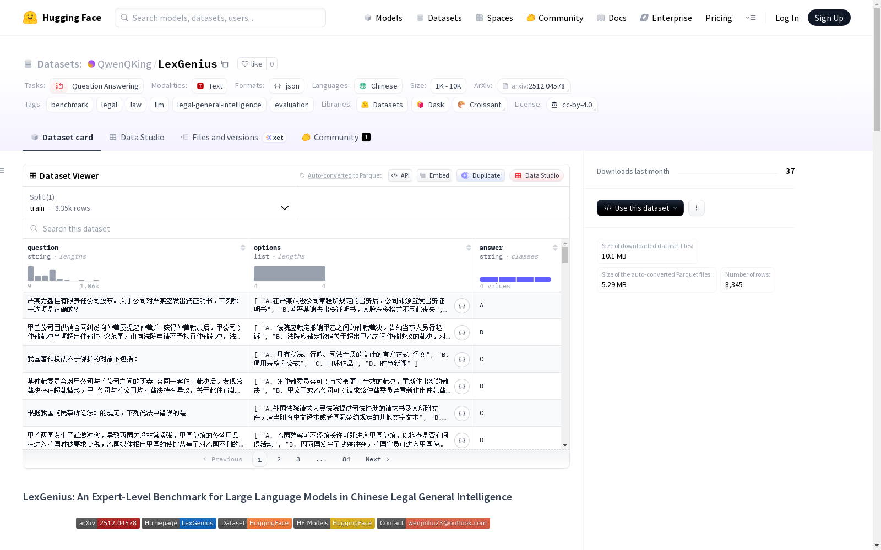Open the Datasets library tag
881x550 pixels.
382,105
